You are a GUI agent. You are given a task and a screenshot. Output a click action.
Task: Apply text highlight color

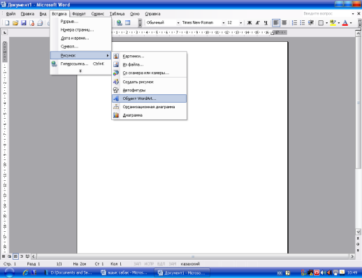point(333,23)
